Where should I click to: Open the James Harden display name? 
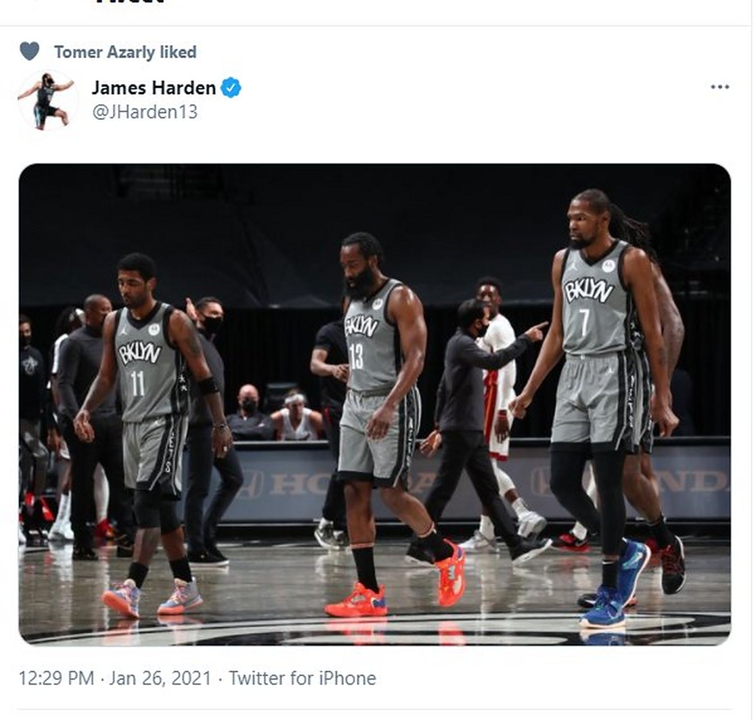pyautogui.click(x=153, y=88)
